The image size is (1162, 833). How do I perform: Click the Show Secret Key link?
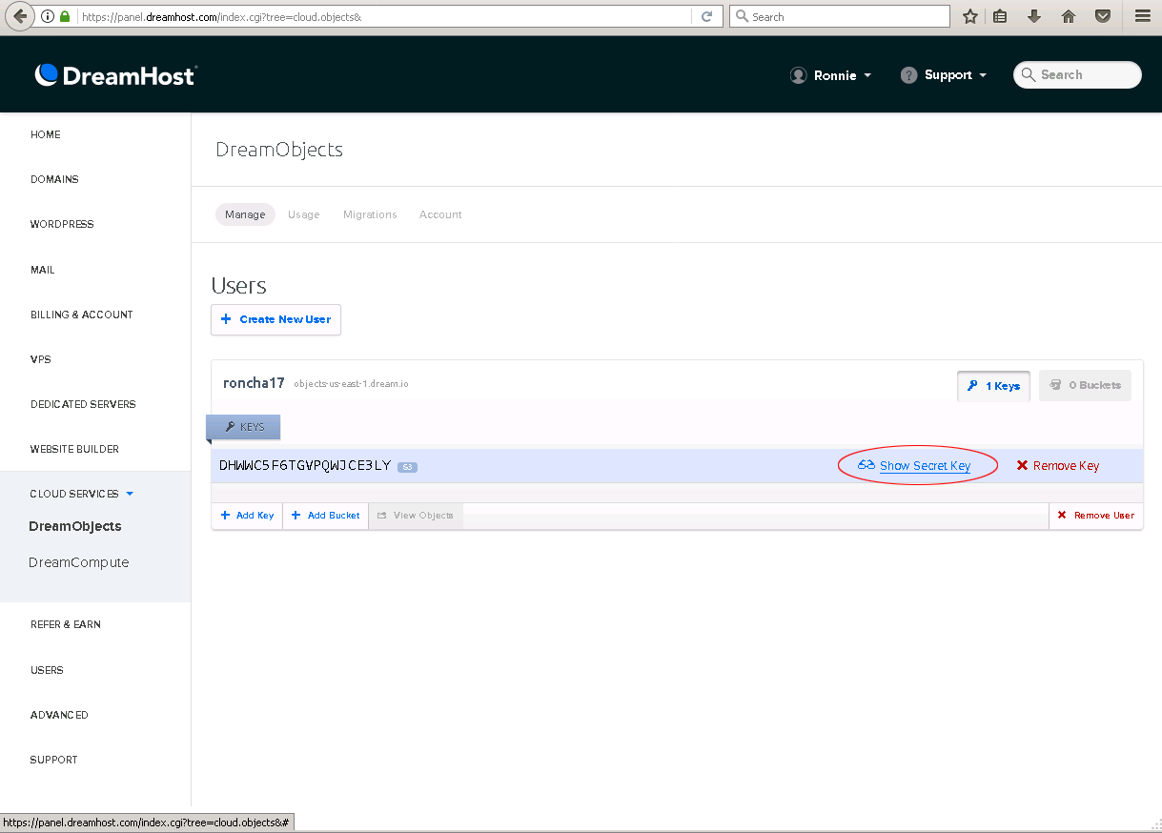pyautogui.click(x=925, y=466)
